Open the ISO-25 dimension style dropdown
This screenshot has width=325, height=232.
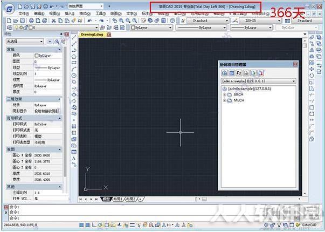click(260, 21)
